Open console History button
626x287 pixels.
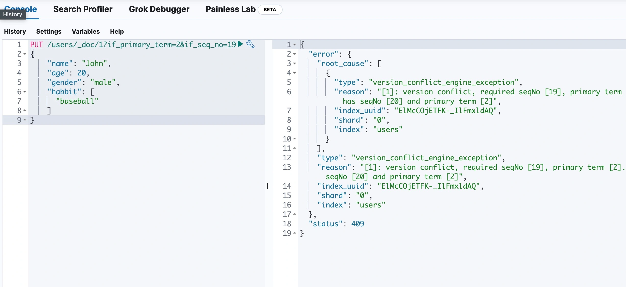15,31
